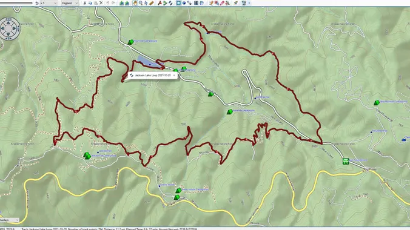Toggle the 2D map view button

(178, 3)
